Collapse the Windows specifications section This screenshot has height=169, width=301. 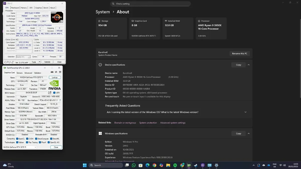coord(249,133)
